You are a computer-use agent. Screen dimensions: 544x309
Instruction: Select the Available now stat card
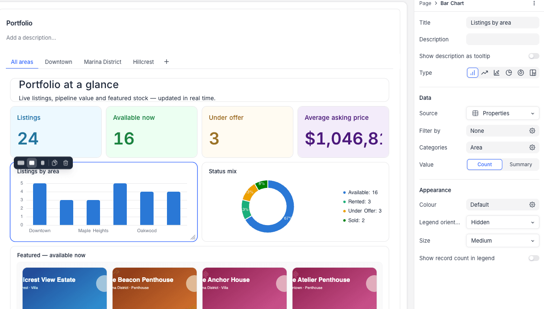pyautogui.click(x=151, y=132)
